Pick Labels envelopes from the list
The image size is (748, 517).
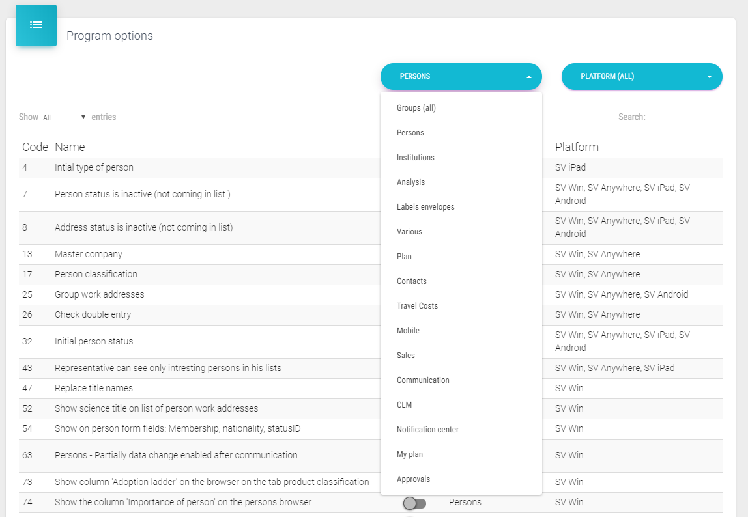[x=425, y=207]
